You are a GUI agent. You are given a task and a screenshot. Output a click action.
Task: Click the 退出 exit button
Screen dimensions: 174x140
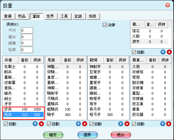[121, 135]
